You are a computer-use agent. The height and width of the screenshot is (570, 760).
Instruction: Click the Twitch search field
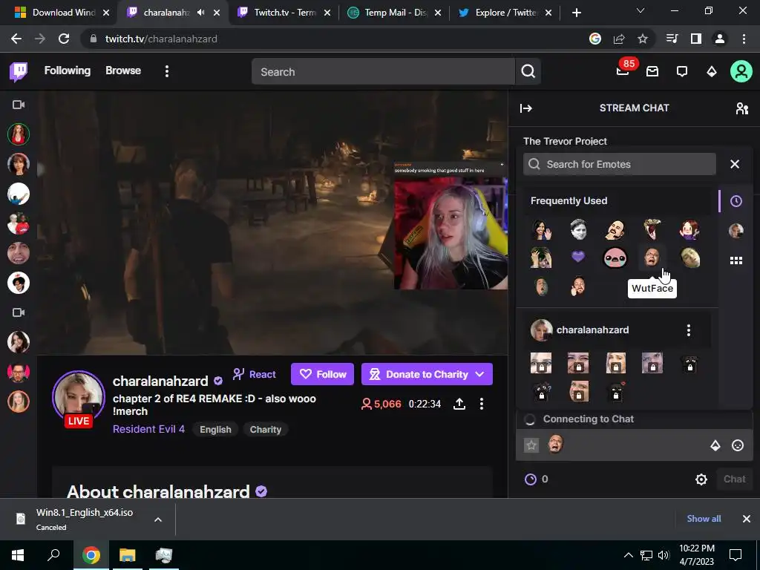coord(383,72)
